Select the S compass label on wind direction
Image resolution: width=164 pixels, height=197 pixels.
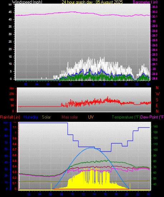click(157, 100)
